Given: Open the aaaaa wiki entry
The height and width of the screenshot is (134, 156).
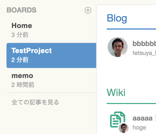Looking at the screenshot, I should tap(143, 118).
